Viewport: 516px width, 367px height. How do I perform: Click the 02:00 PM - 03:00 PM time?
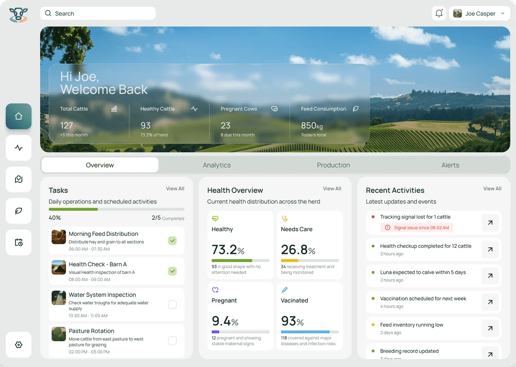coord(89,352)
